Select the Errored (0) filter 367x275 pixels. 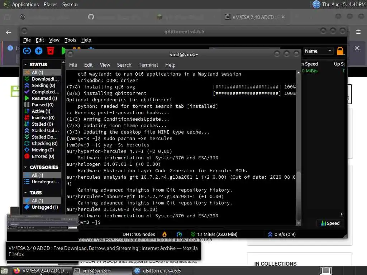(42, 156)
